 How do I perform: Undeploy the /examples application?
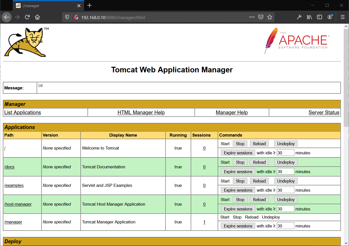[286, 181]
